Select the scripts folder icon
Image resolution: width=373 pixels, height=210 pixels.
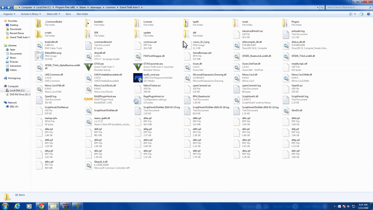pos(38,34)
